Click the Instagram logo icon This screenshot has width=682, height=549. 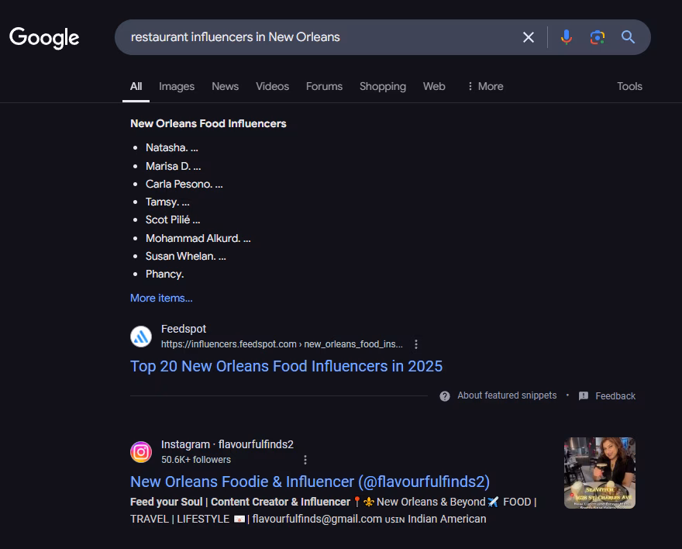(141, 452)
